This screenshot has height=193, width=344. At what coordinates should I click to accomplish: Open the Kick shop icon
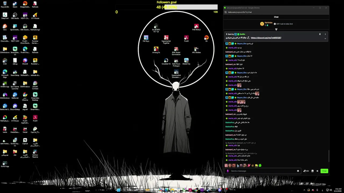(313, 171)
